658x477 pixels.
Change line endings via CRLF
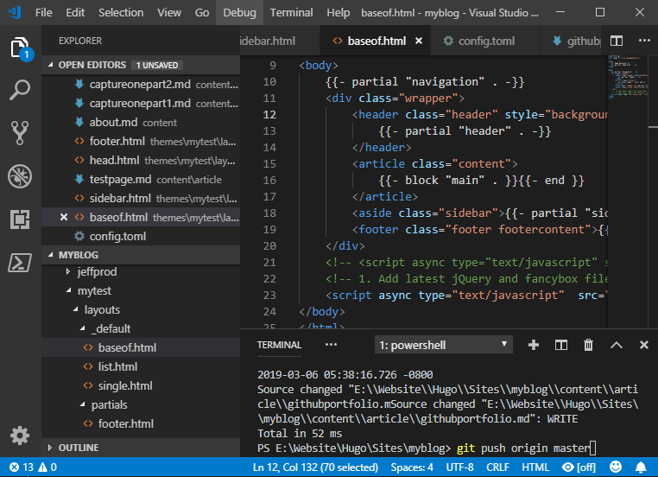pyautogui.click(x=497, y=467)
